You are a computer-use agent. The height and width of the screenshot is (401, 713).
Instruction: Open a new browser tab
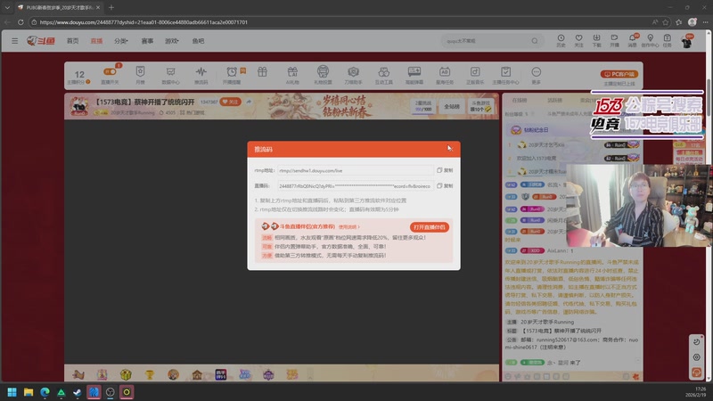(111, 7)
